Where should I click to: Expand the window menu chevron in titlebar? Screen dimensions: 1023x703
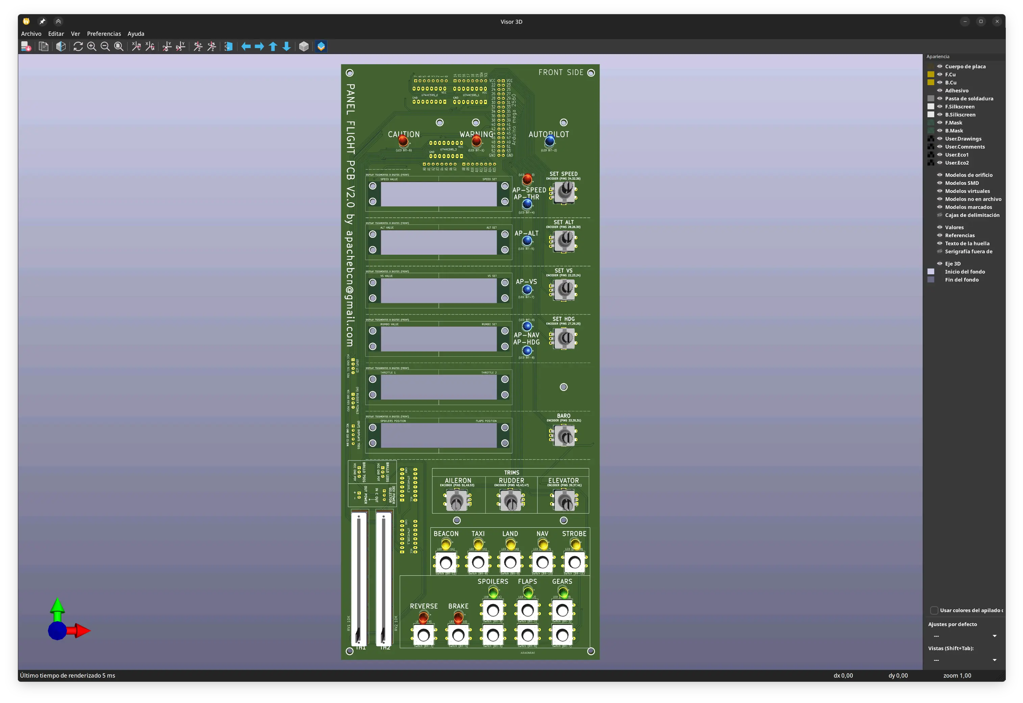pos(58,22)
